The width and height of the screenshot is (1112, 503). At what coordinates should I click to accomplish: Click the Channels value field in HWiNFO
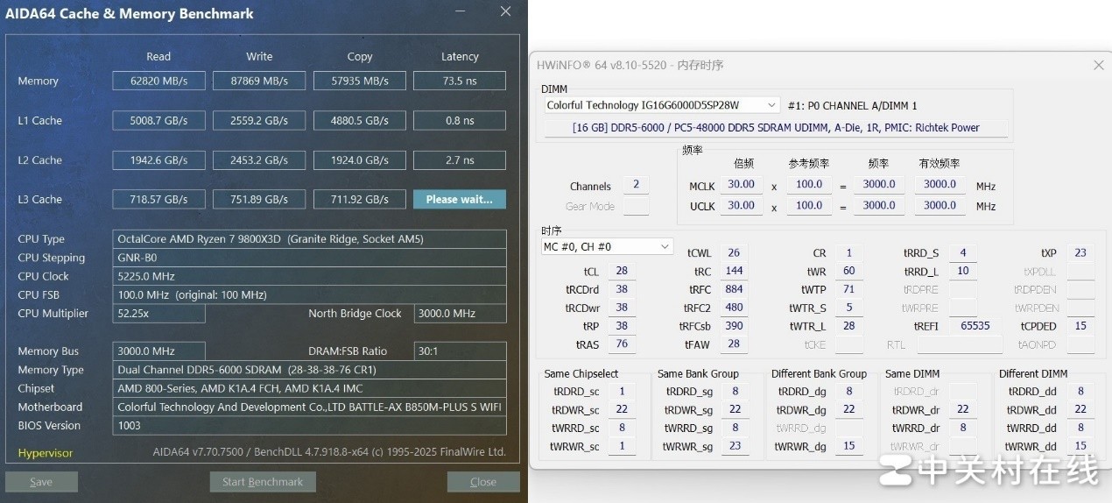636,186
